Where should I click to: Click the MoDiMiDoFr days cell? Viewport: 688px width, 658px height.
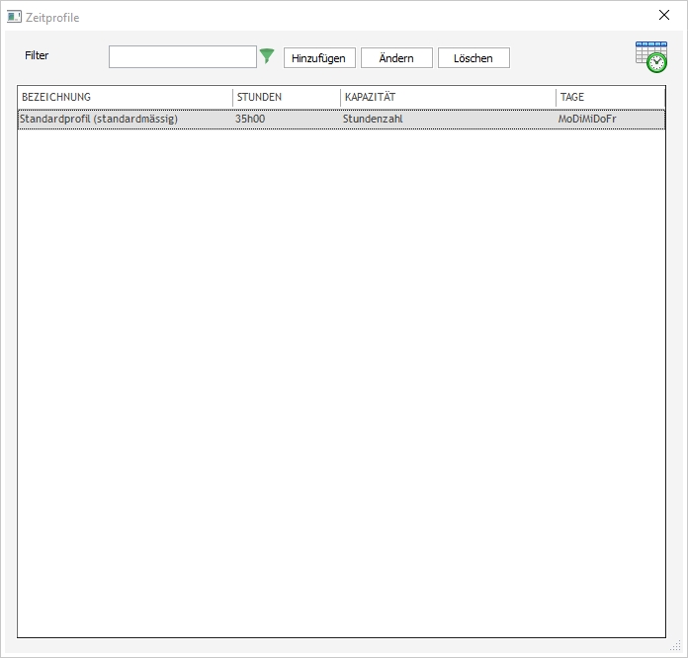[x=587, y=120]
